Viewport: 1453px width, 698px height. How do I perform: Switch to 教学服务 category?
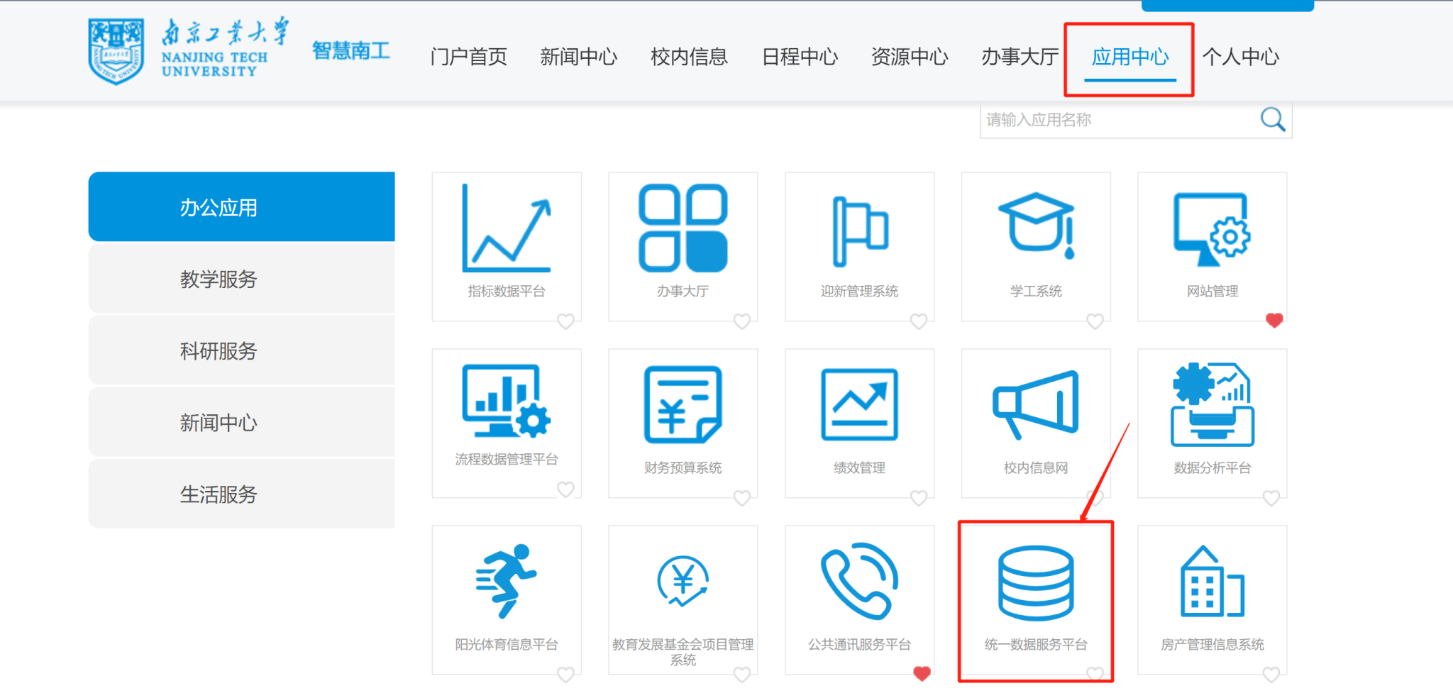click(241, 279)
